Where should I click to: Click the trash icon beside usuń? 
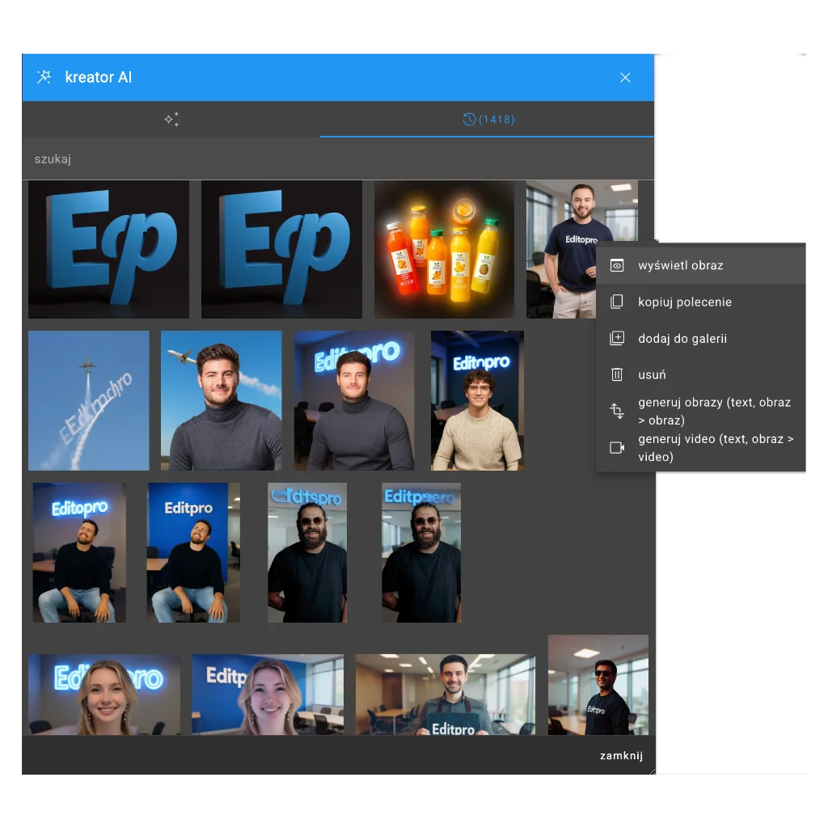(617, 374)
